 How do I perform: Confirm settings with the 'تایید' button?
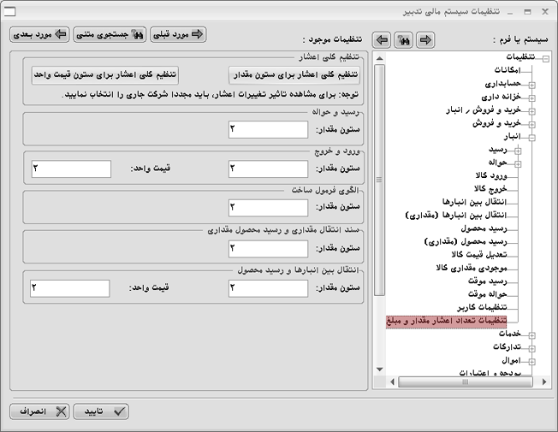101,411
